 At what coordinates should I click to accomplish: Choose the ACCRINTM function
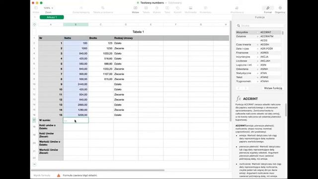(x=270, y=36)
